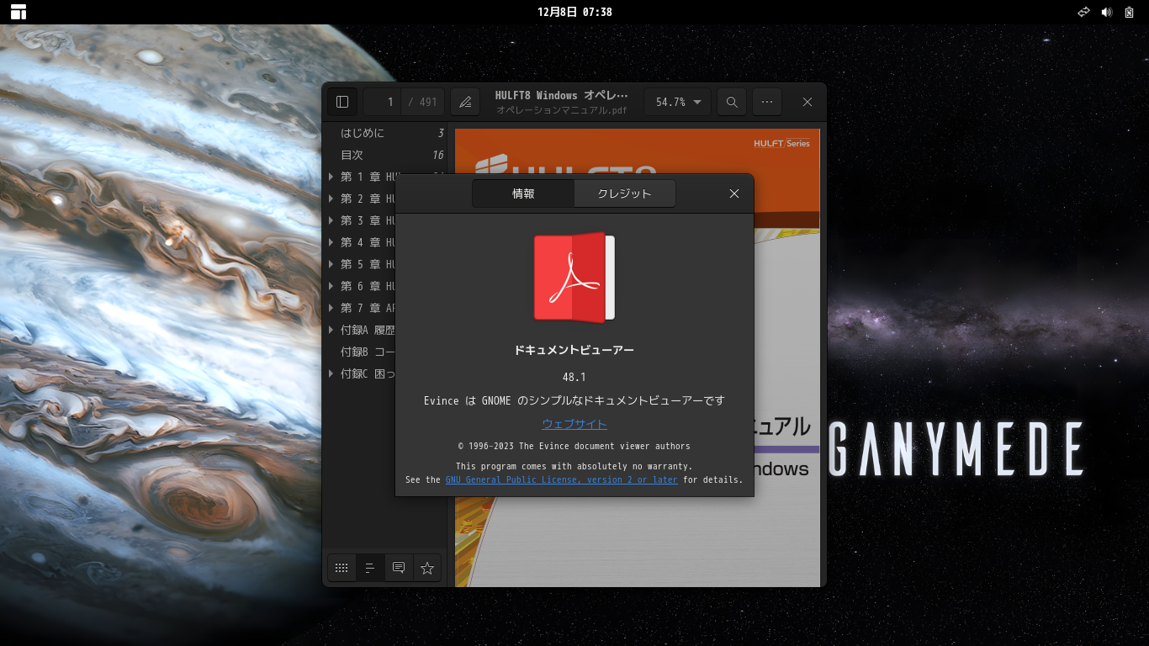Expand the 付録A outline entry
Screen dimensions: 1149x646
[331, 330]
